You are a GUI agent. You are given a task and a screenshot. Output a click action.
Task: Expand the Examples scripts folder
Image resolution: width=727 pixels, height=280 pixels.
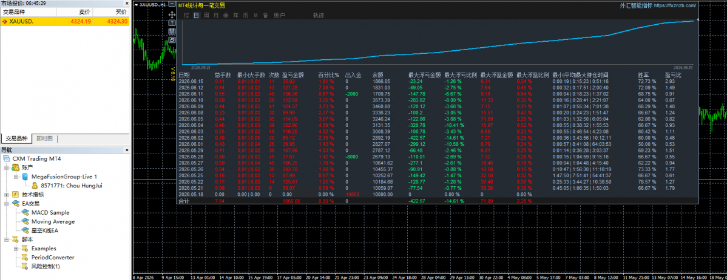(17, 249)
